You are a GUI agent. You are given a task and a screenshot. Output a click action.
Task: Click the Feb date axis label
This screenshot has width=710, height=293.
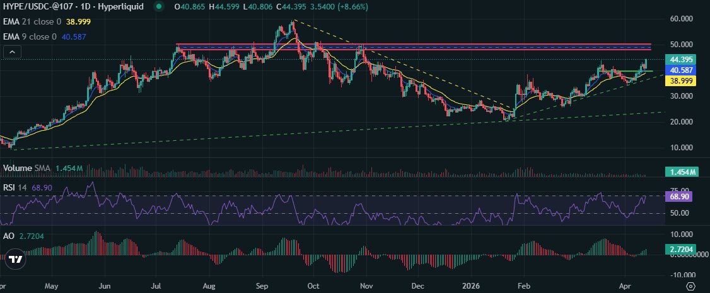[x=523, y=286]
